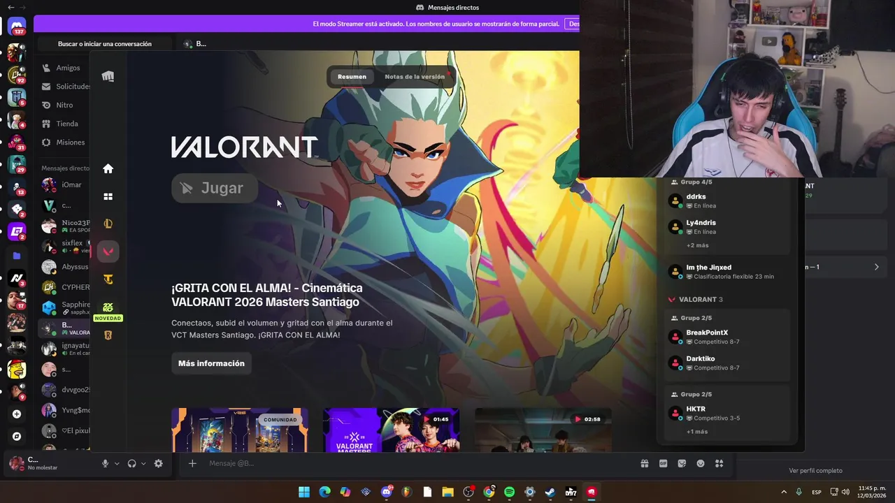Screen dimensions: 895x503
Task: Switch to Notas de la versión tab
Action: point(415,77)
